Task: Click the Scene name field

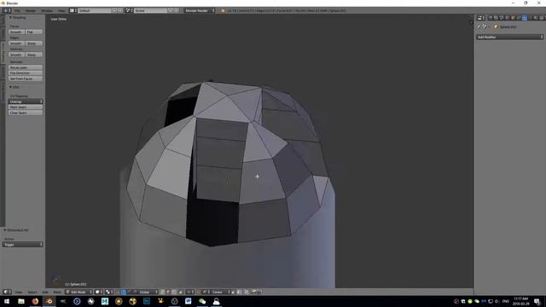Action: click(150, 10)
